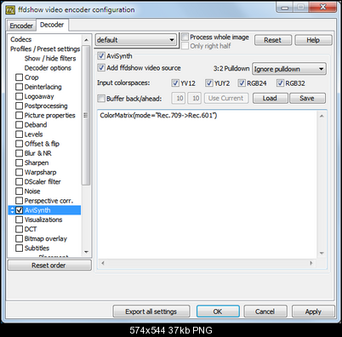Click the Use Current button
The image size is (342, 337).
point(226,98)
